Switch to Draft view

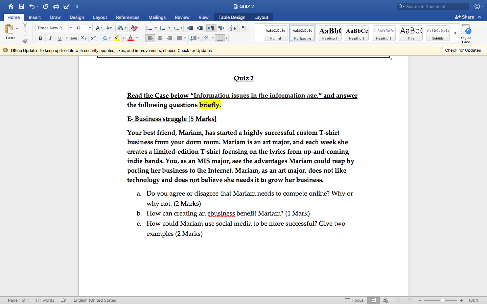tap(410, 300)
